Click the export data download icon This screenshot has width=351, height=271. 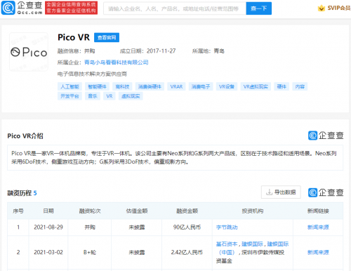[x=269, y=192]
